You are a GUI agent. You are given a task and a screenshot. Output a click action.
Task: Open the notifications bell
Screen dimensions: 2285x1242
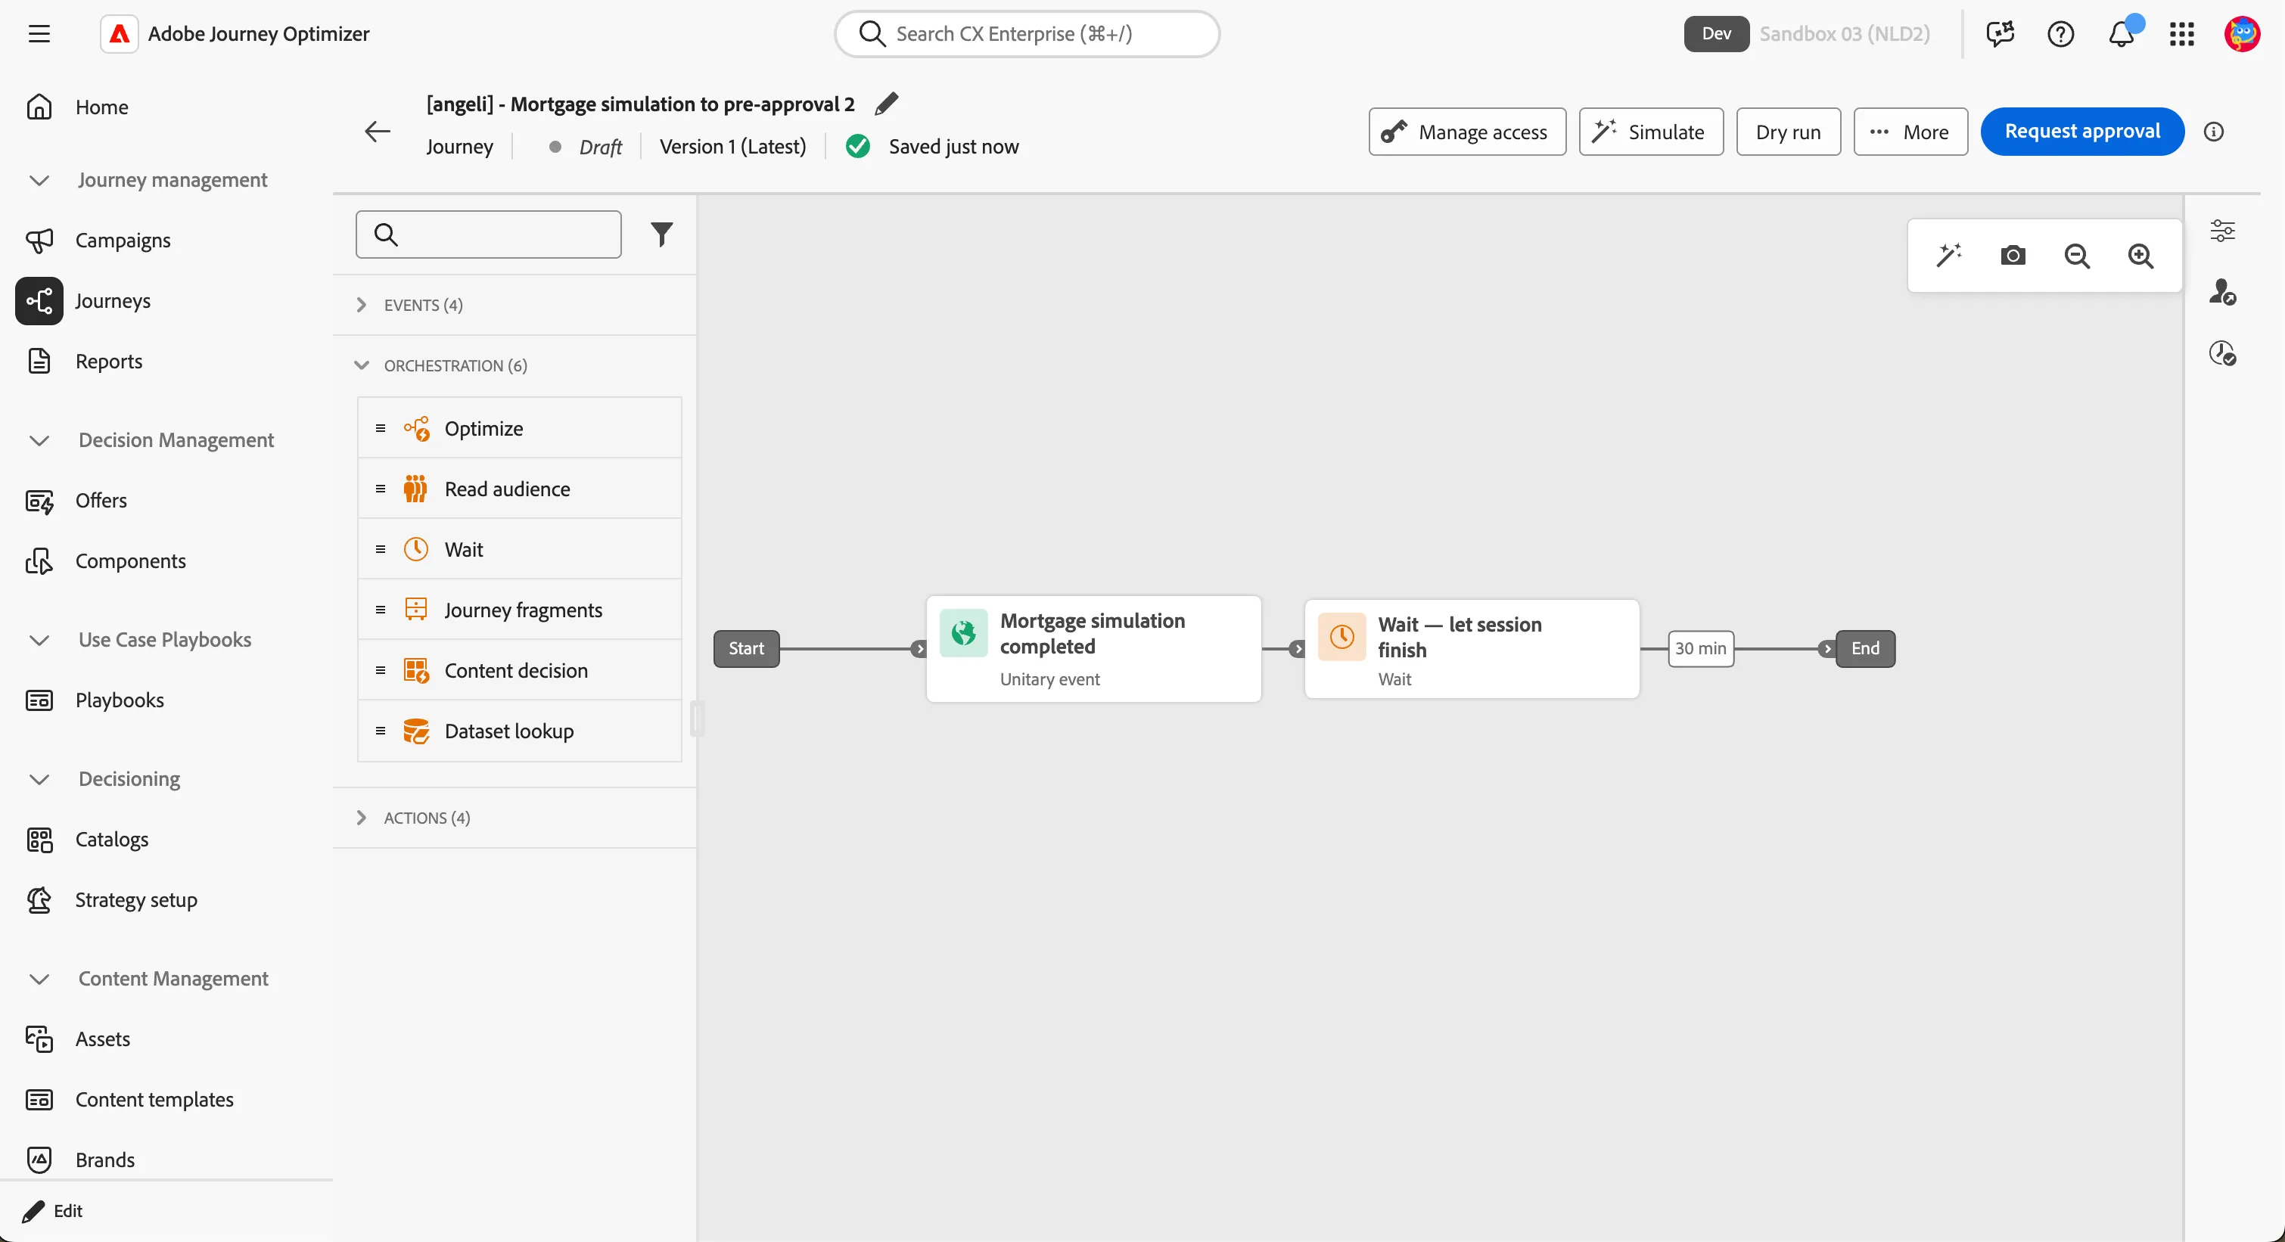pyautogui.click(x=2122, y=34)
